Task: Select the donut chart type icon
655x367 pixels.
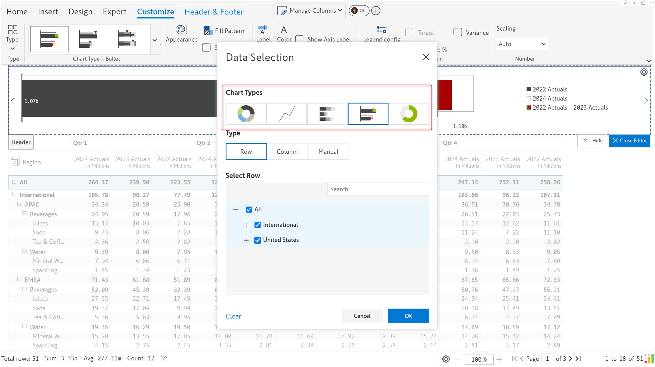Action: (x=246, y=114)
